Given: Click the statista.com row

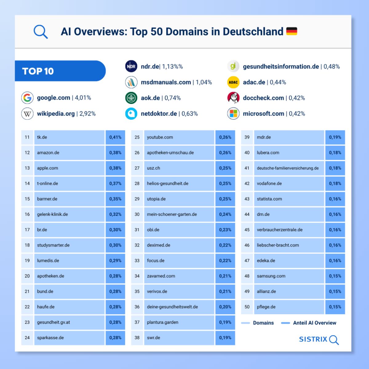Looking at the screenshot, I should (x=293, y=199).
